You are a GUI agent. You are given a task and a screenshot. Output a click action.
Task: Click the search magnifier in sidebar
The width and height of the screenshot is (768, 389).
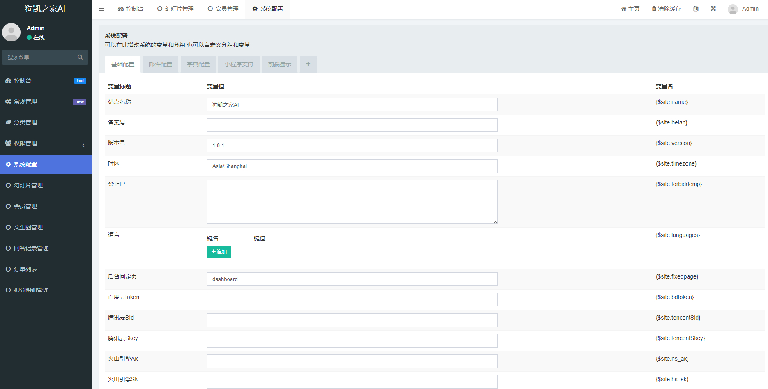pos(80,57)
